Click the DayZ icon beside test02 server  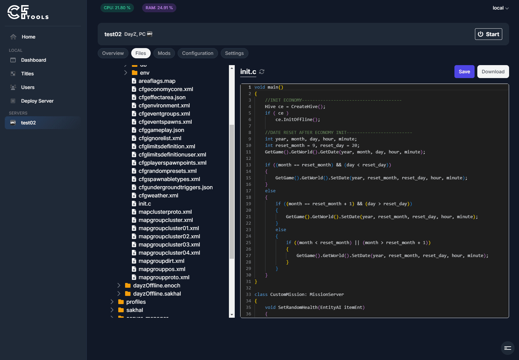tap(13, 123)
